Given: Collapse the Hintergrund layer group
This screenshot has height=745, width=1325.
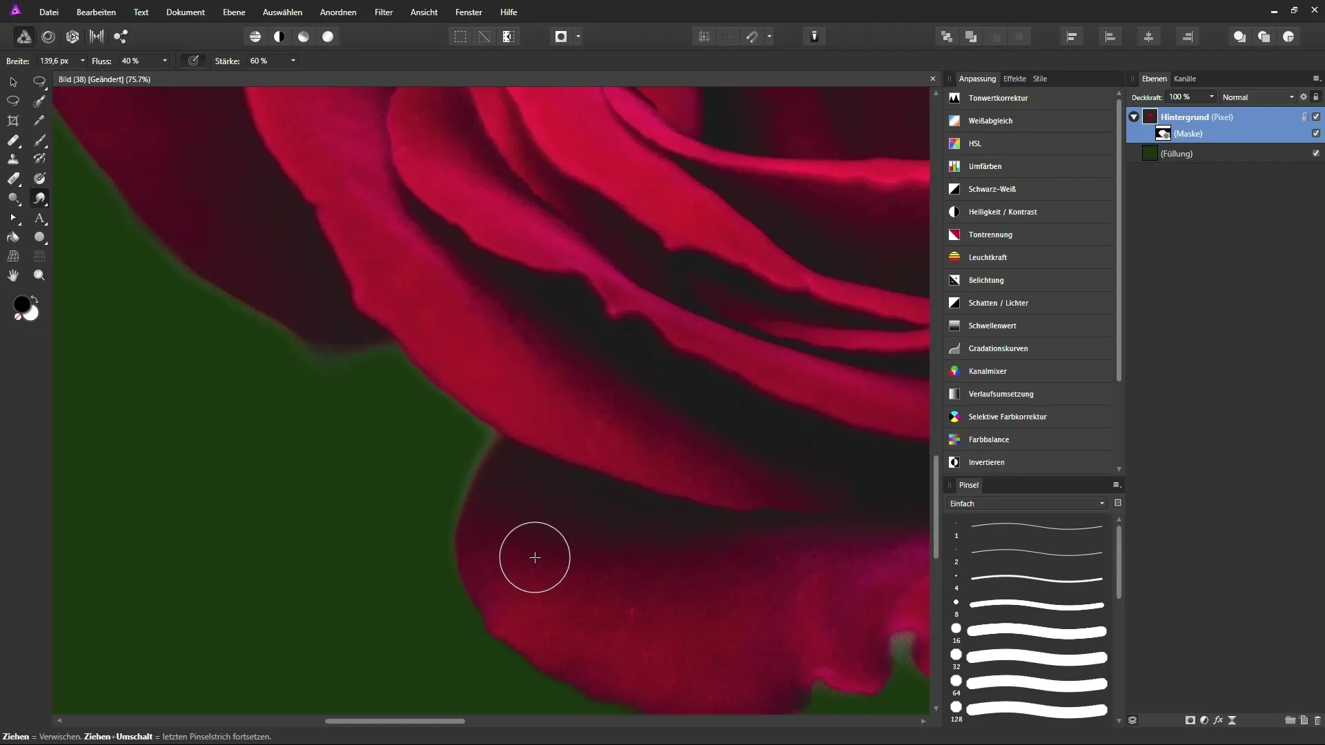Looking at the screenshot, I should pos(1134,117).
